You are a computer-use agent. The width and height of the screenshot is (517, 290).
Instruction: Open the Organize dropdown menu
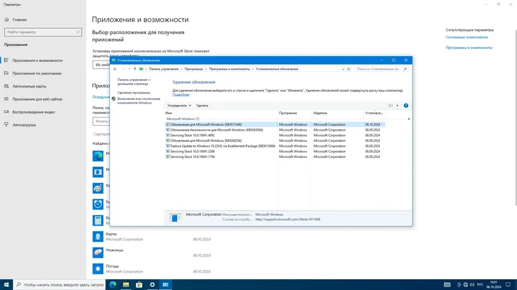179,106
